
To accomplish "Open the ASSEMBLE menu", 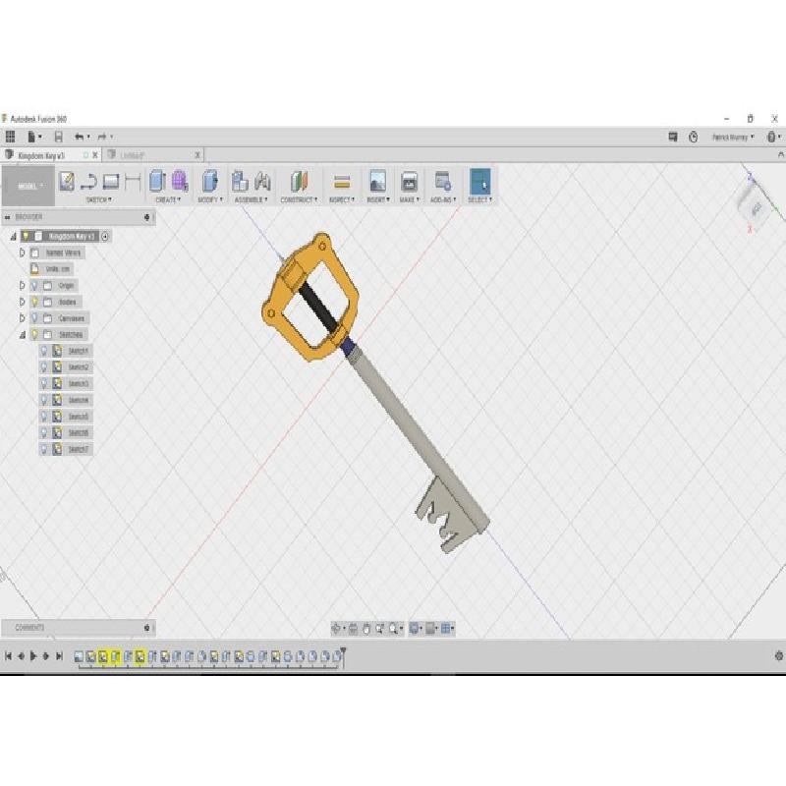I will pos(252,200).
